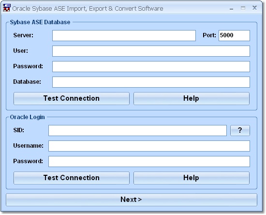Proceed with the Next > button
266x215 pixels.
pyautogui.click(x=132, y=200)
